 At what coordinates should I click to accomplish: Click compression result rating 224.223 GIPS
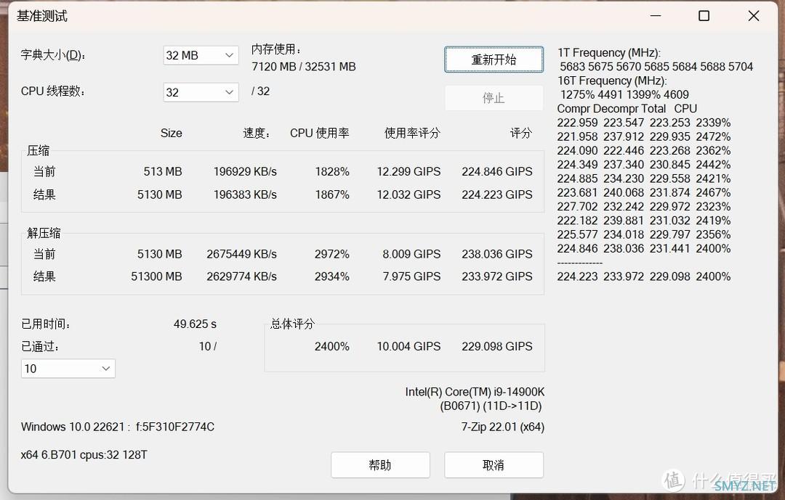(x=497, y=194)
